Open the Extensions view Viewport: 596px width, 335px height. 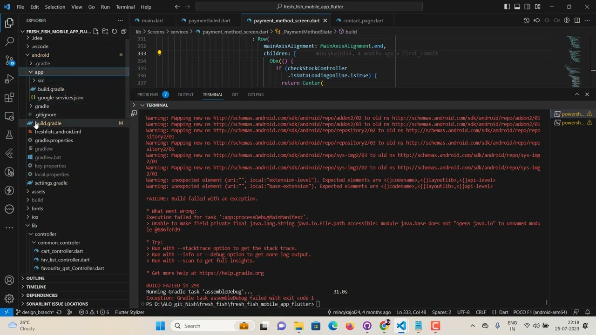pos(9,98)
